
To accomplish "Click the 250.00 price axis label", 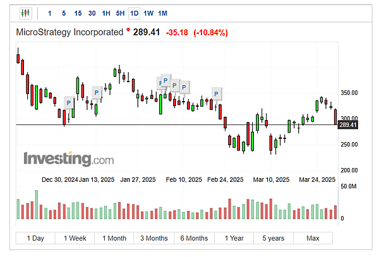I will coord(349,145).
